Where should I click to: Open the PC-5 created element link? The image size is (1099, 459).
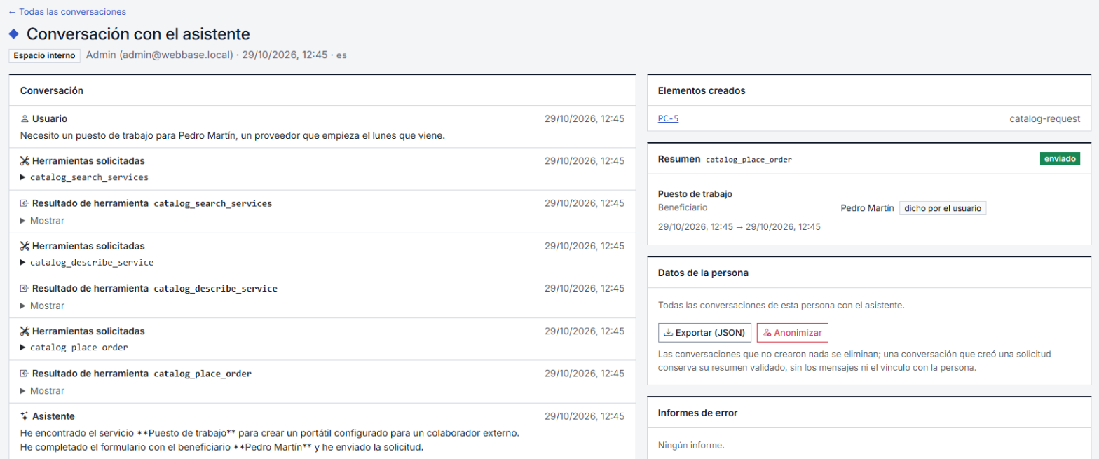pos(668,118)
